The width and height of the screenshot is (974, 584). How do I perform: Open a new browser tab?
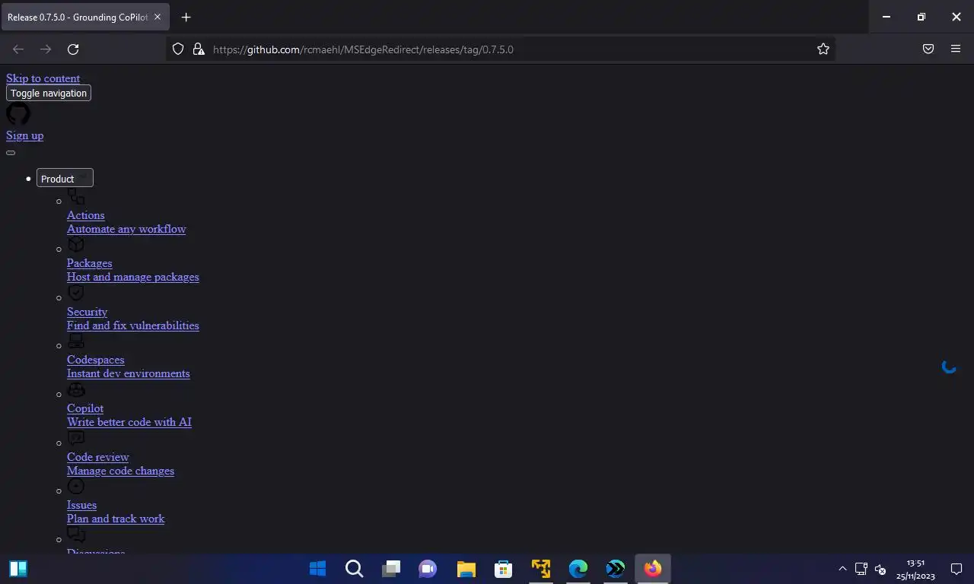186,17
